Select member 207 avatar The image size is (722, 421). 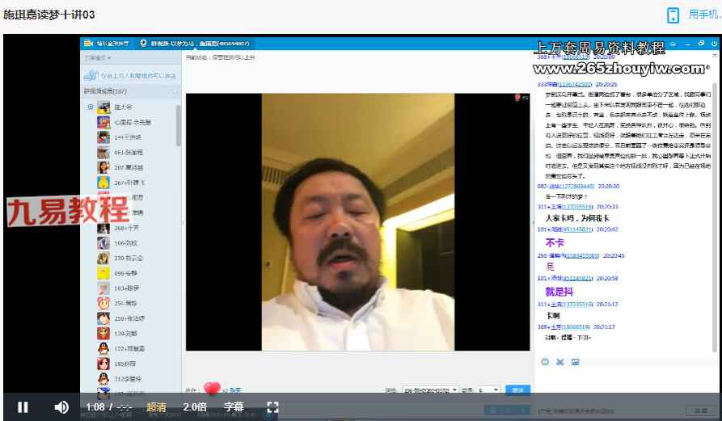[x=103, y=167]
